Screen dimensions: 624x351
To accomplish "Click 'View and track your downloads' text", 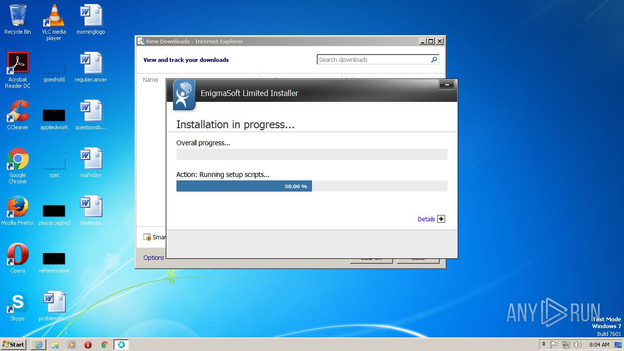I will pos(186,60).
